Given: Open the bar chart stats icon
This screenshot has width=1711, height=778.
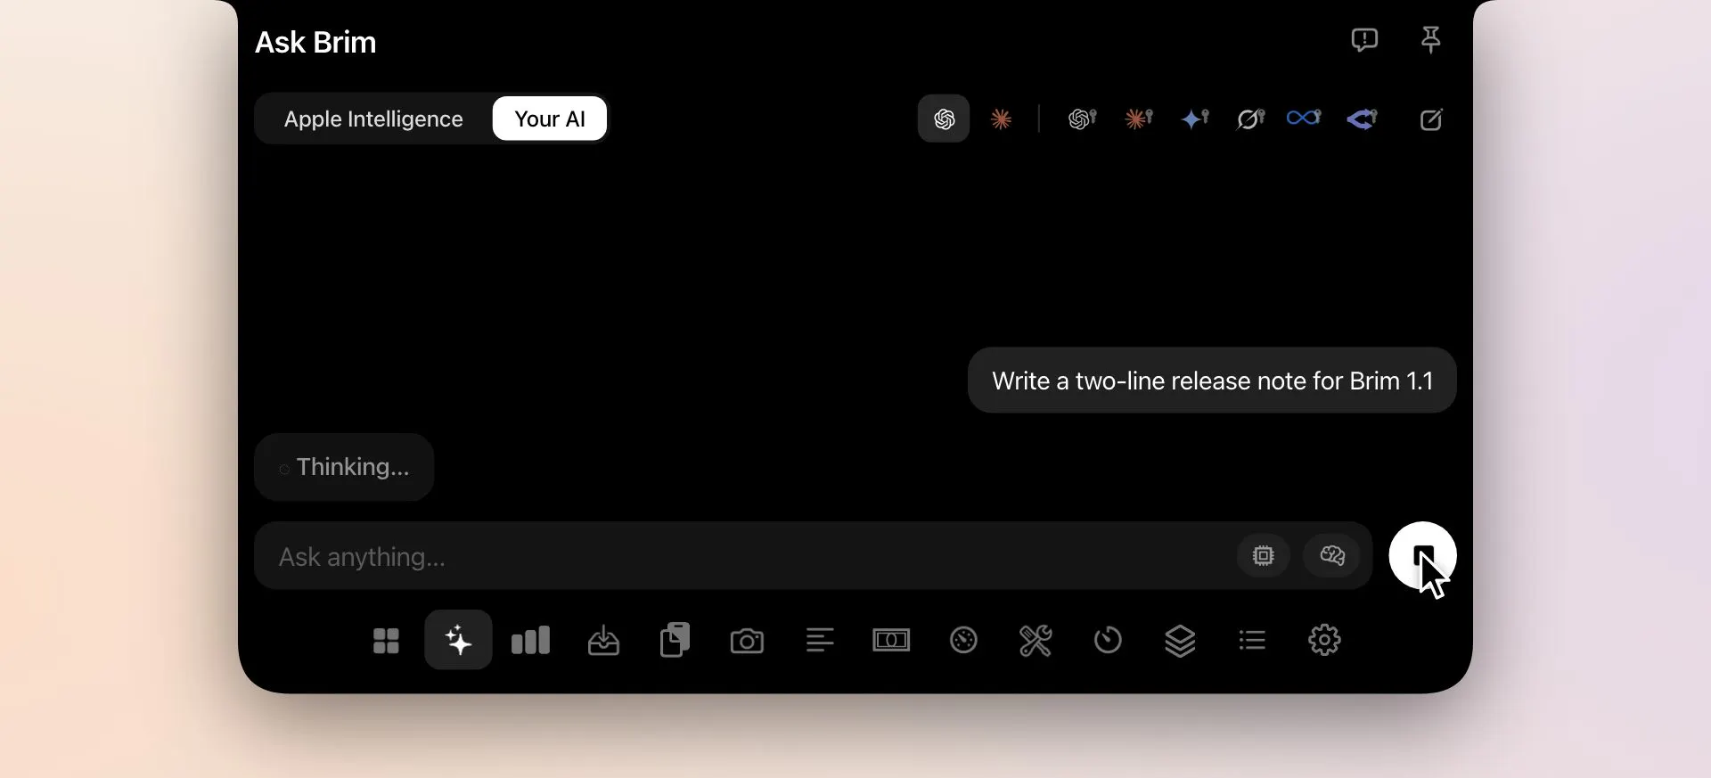Looking at the screenshot, I should [x=531, y=640].
